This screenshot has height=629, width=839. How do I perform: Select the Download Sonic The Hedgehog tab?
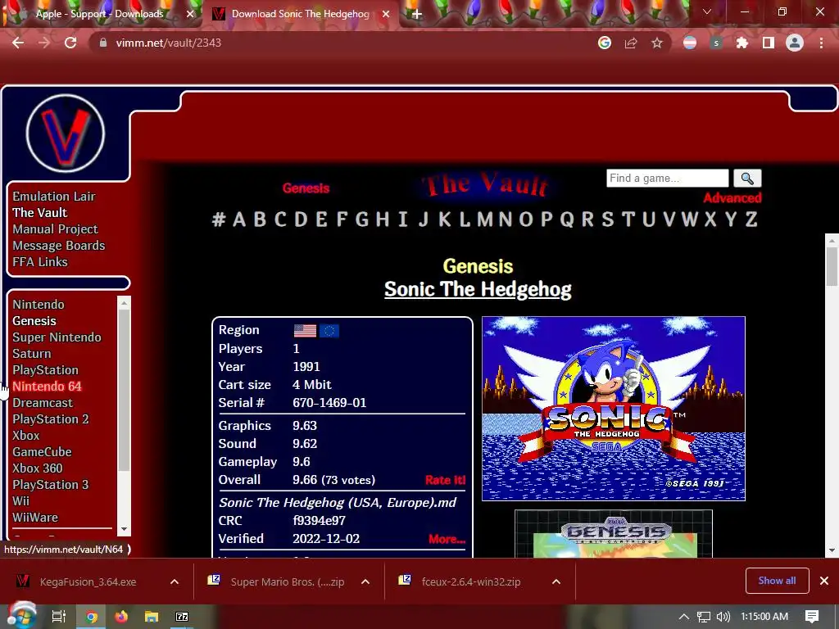[x=300, y=14]
